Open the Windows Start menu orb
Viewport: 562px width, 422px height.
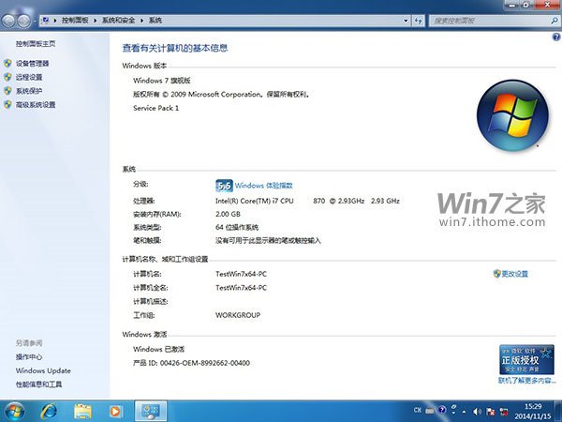(15, 410)
